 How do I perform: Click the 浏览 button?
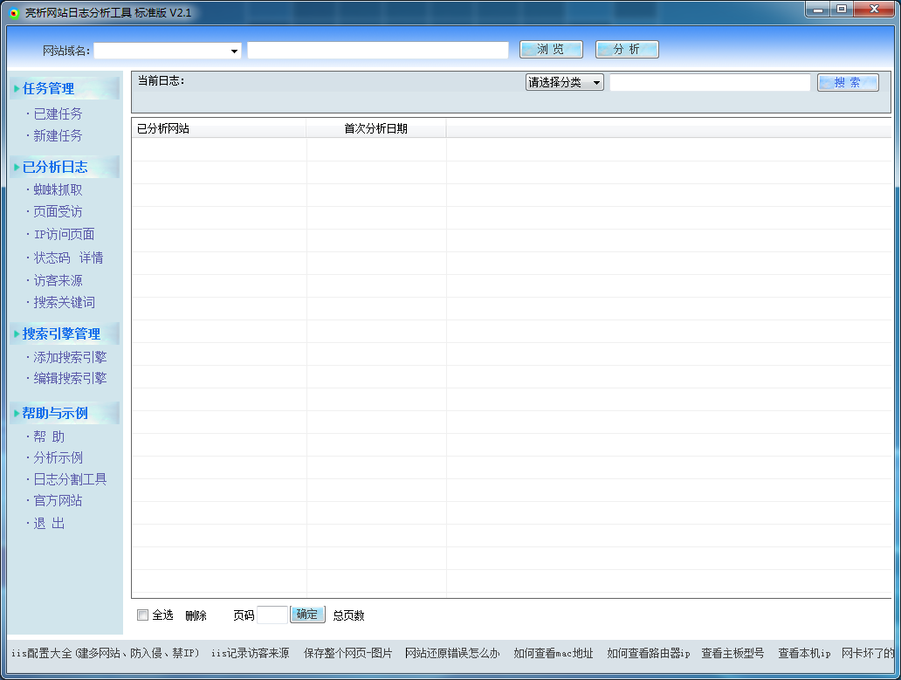click(x=551, y=50)
